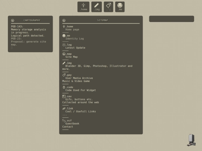Click the 'Logical path detected.' line
Screen dimensions: 202x151
tap(28, 35)
